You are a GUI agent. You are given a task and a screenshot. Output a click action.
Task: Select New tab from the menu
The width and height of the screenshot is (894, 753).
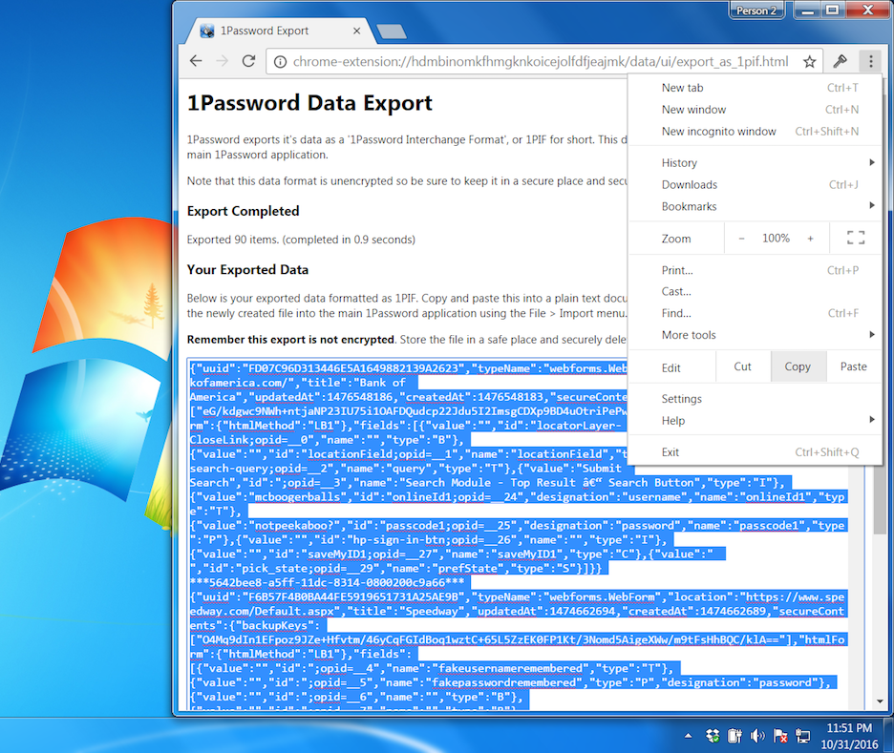tap(756, 88)
